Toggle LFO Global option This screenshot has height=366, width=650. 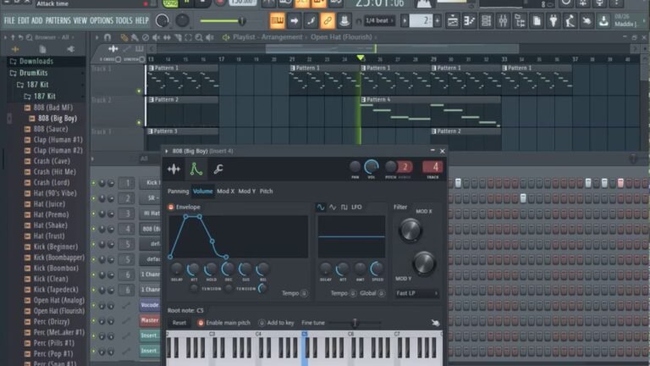(381, 293)
